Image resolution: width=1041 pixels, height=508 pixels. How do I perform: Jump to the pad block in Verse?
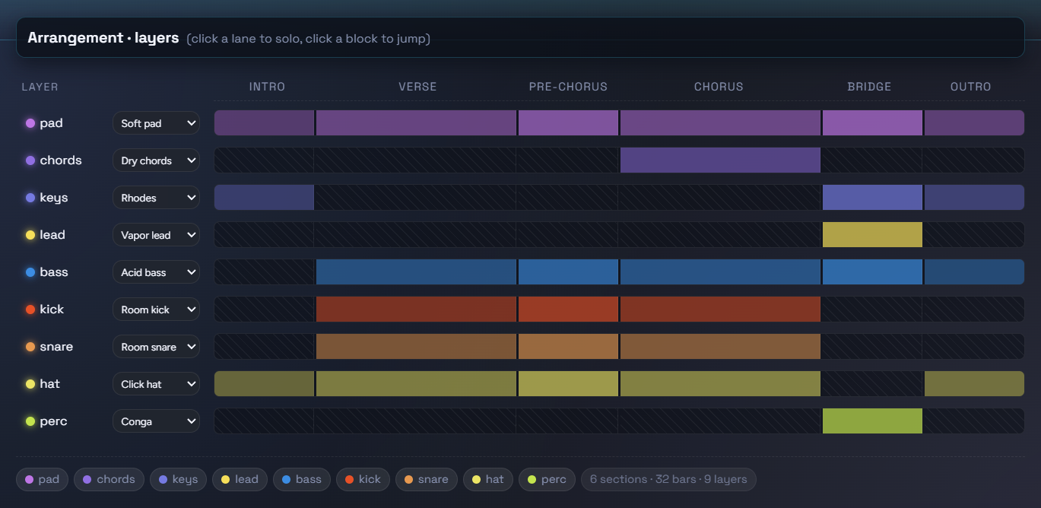coord(416,123)
